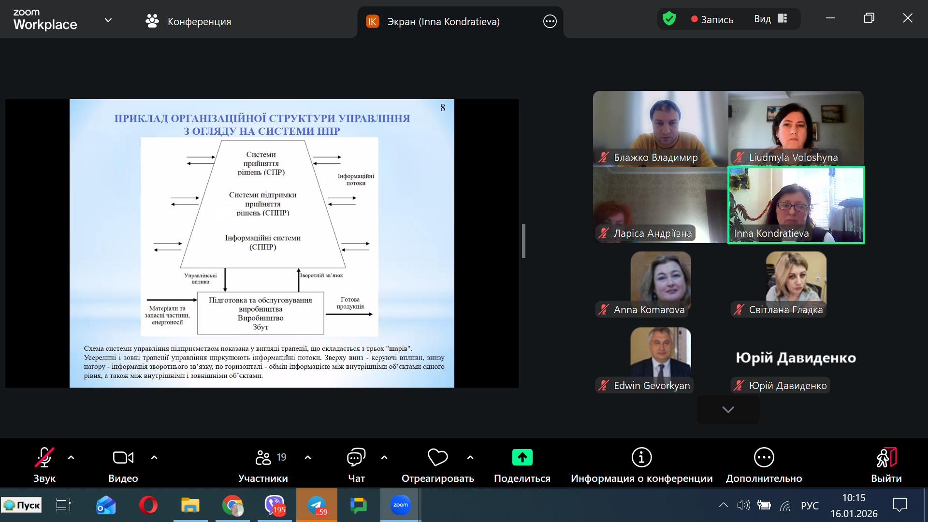This screenshot has width=928, height=522.
Task: Expand audio options arrow next to Звук
Action: click(71, 457)
